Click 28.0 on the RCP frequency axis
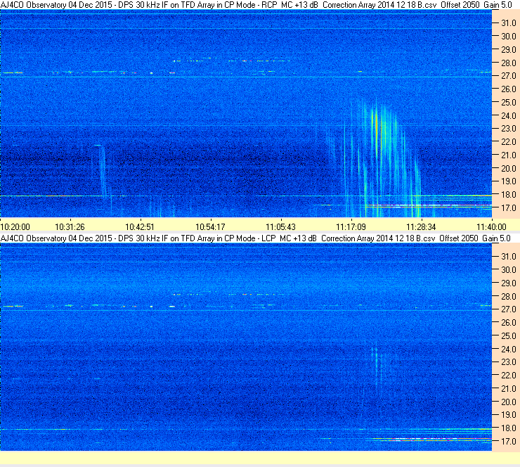This screenshot has width=520, height=467. (x=508, y=63)
